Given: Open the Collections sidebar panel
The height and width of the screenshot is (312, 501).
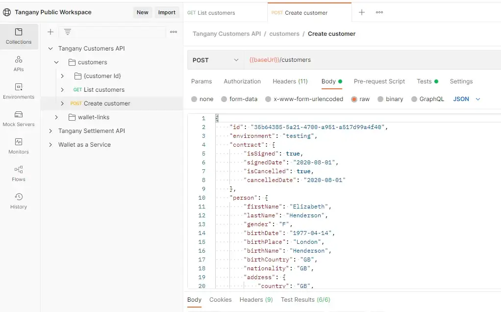Looking at the screenshot, I should 19,36.
